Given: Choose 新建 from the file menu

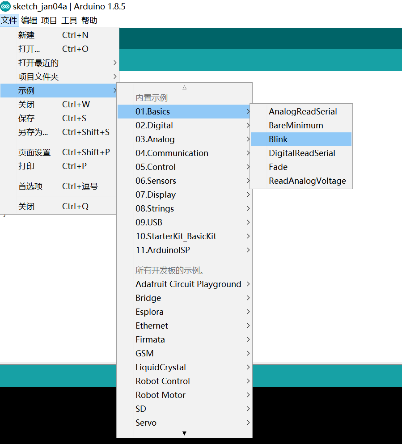Looking at the screenshot, I should coord(59,35).
